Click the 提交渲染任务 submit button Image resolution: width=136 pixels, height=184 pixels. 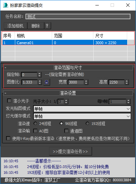(x=70, y=151)
